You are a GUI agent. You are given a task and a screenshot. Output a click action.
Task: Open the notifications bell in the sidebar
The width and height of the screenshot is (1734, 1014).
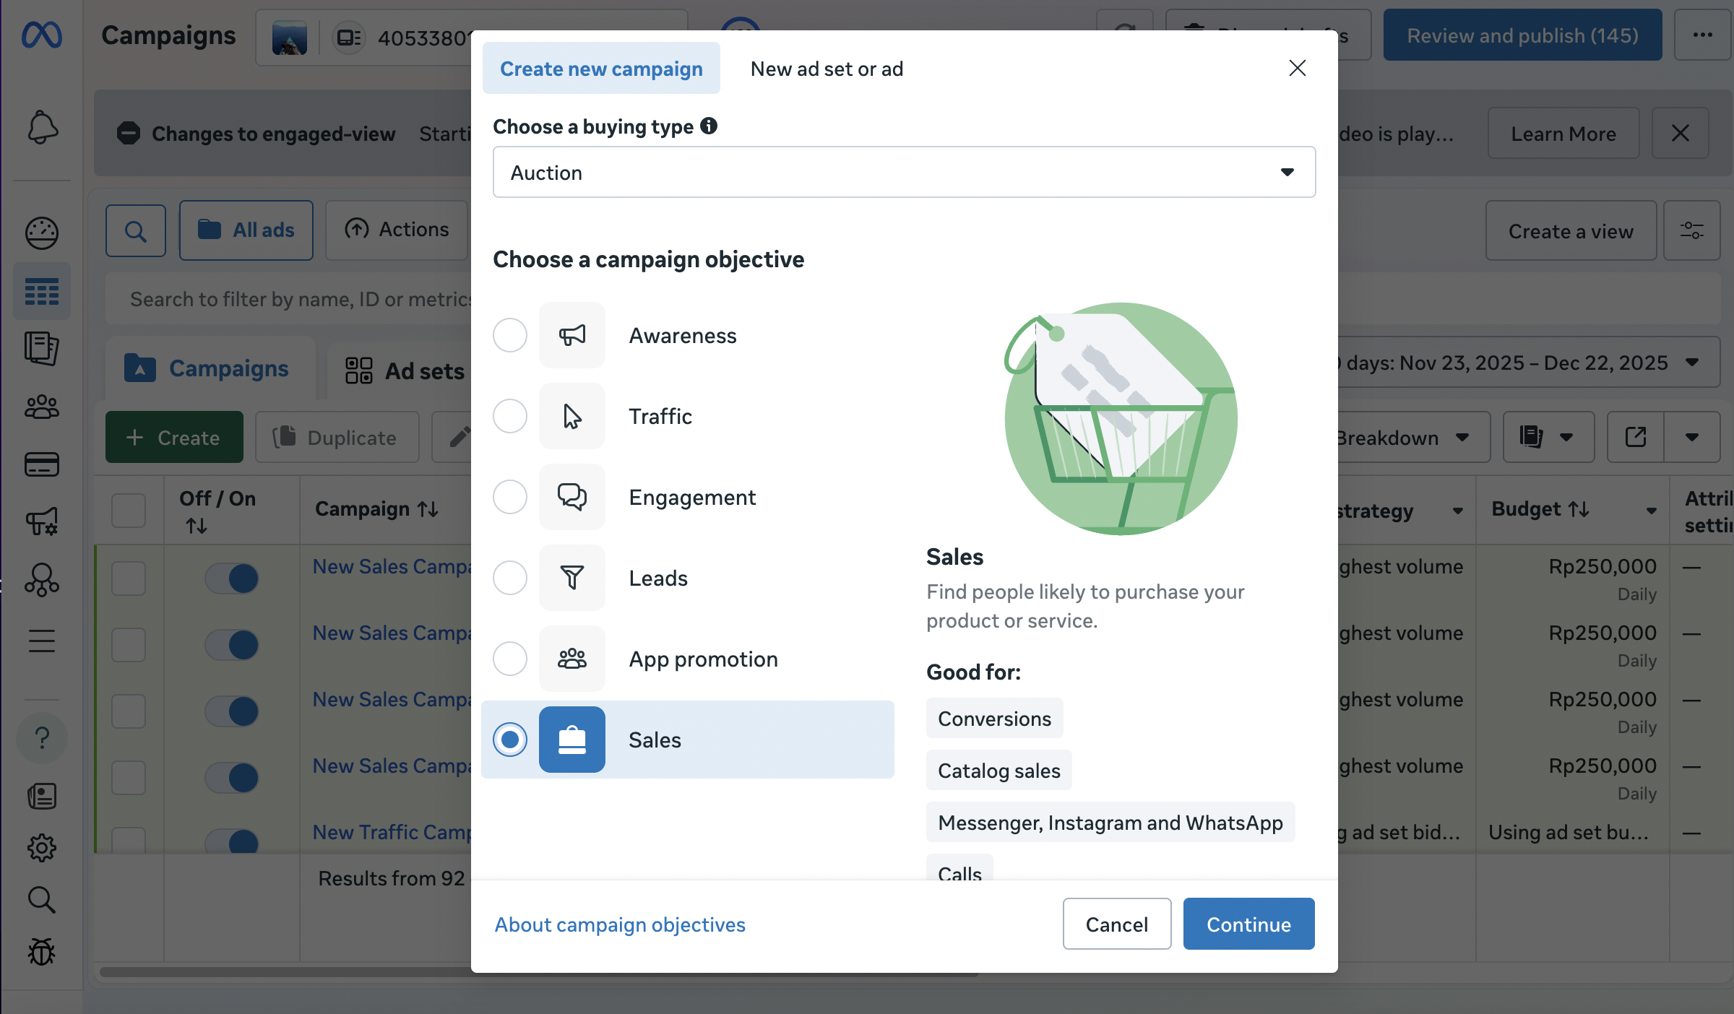[42, 128]
